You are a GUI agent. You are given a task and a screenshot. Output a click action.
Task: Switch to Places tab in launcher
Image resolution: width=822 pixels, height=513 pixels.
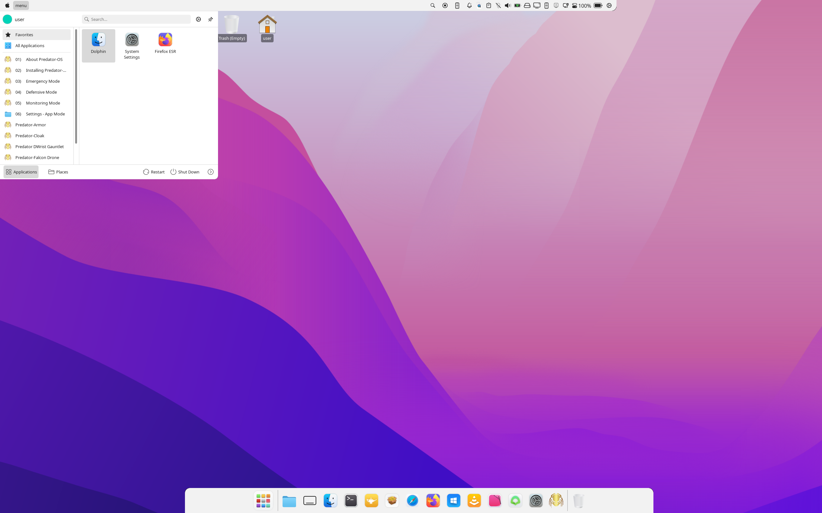[58, 172]
